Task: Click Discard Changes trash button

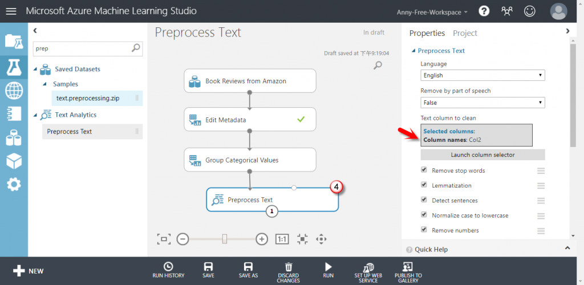Action: (x=288, y=272)
